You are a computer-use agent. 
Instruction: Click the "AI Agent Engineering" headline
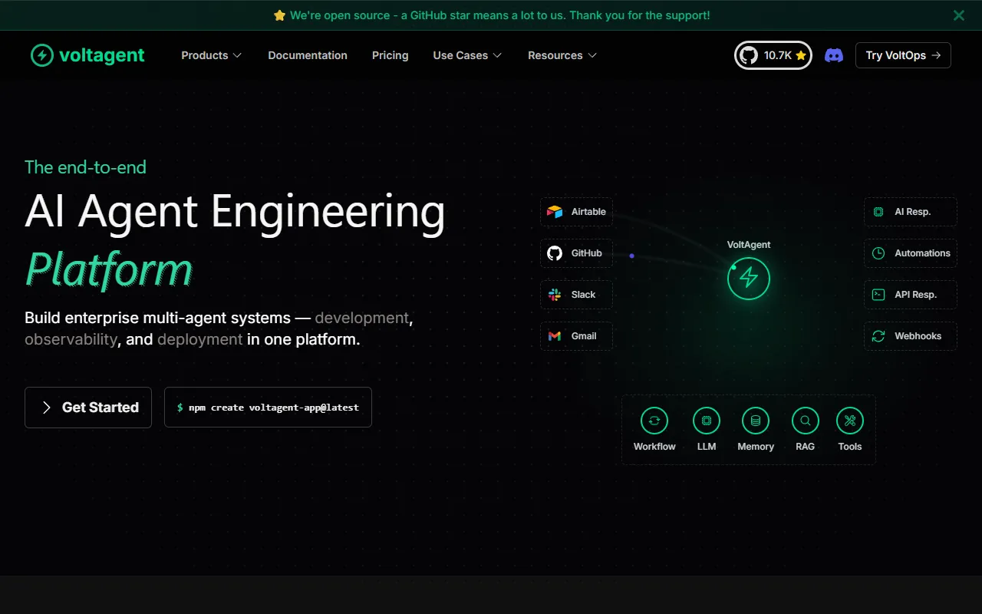tap(235, 210)
